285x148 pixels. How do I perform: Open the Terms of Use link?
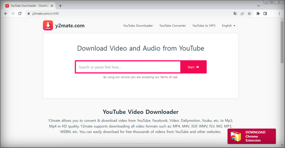click(169, 77)
